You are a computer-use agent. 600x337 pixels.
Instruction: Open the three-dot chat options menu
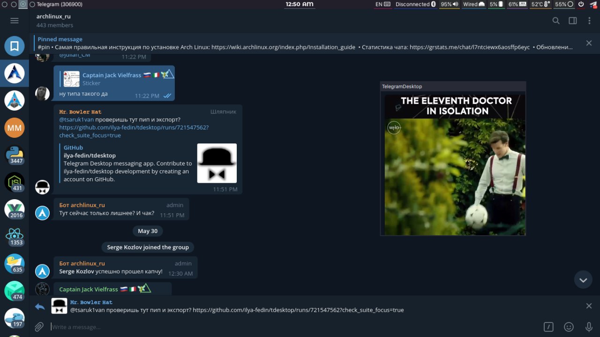click(589, 21)
